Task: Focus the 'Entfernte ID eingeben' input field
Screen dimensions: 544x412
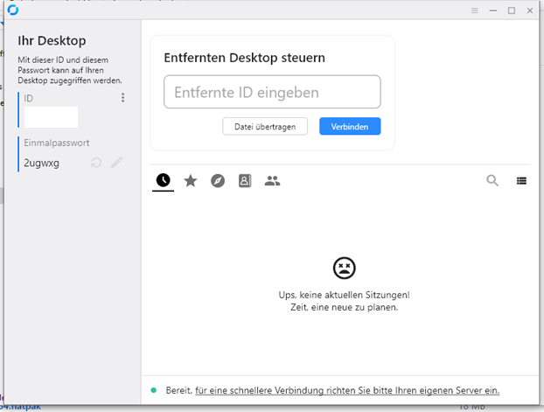Action: click(x=272, y=92)
